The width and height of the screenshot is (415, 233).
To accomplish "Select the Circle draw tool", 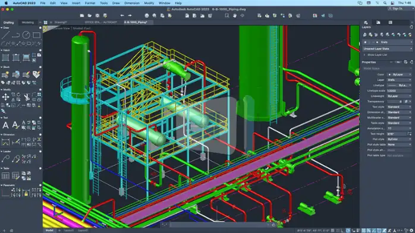I will 26,35.
